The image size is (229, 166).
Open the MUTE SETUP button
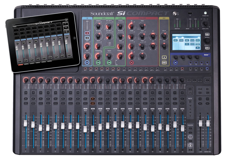190,101
